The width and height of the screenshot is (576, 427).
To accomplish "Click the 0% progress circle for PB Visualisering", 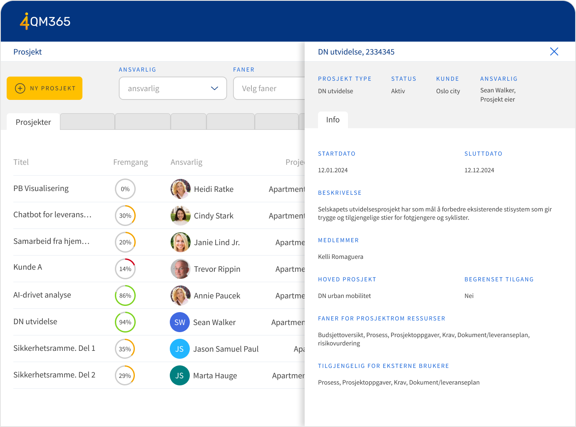I will pos(125,189).
